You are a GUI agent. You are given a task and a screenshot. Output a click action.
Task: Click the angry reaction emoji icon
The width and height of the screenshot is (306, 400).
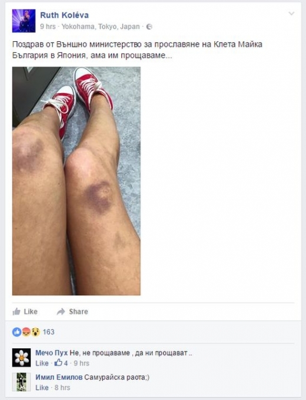[x=26, y=332]
